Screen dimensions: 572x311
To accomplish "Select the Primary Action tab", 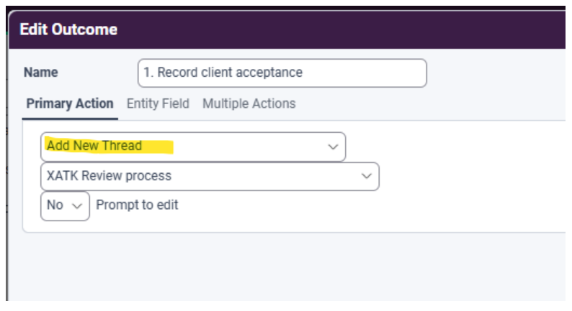I will (70, 103).
